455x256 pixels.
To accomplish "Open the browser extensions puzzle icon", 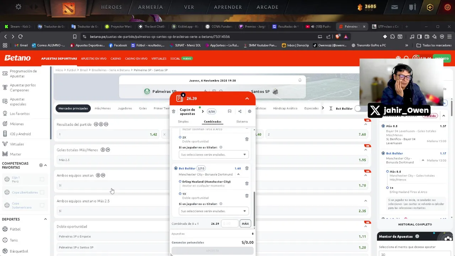I will (x=392, y=36).
